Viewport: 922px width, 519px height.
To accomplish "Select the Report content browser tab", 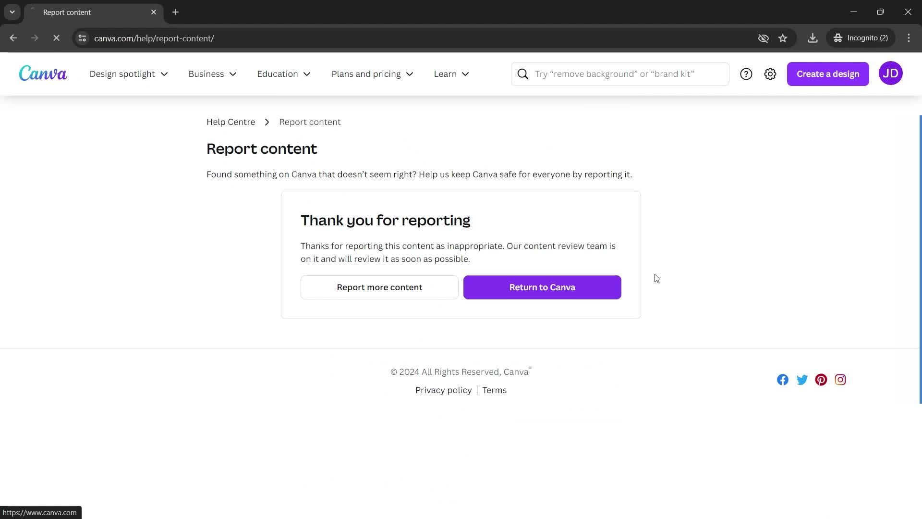I will 94,12.
